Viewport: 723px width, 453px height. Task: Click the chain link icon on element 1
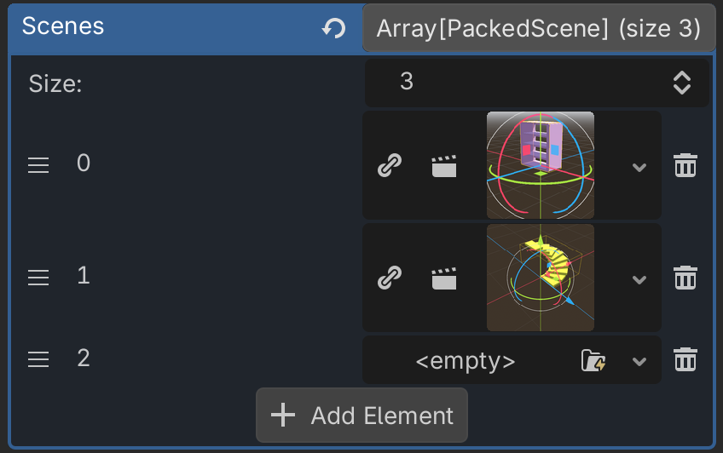pos(390,278)
